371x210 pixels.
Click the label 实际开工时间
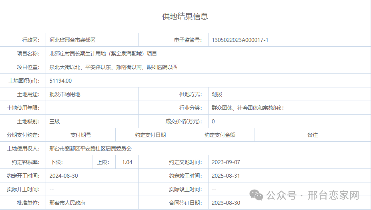coord(23,189)
